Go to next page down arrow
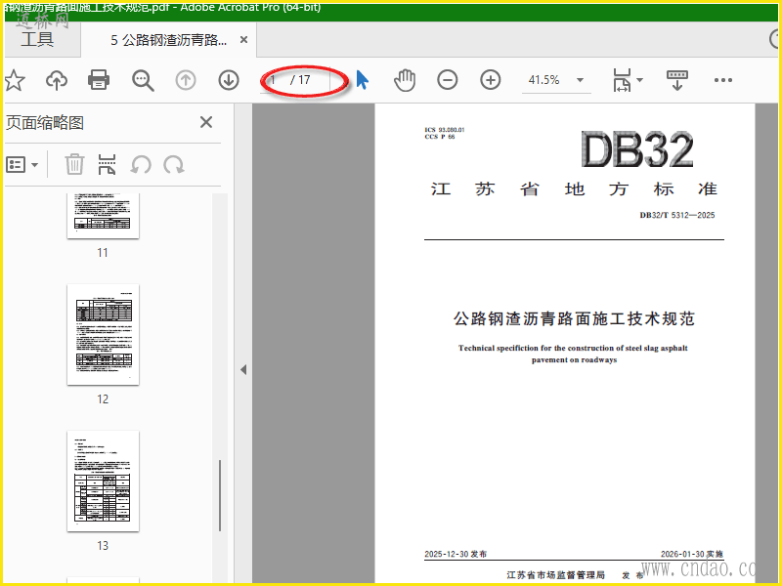This screenshot has height=586, width=782. (x=229, y=80)
